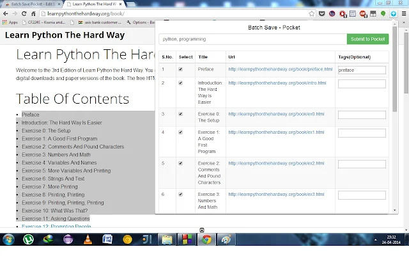Open the browser home page icon

coord(33,13)
